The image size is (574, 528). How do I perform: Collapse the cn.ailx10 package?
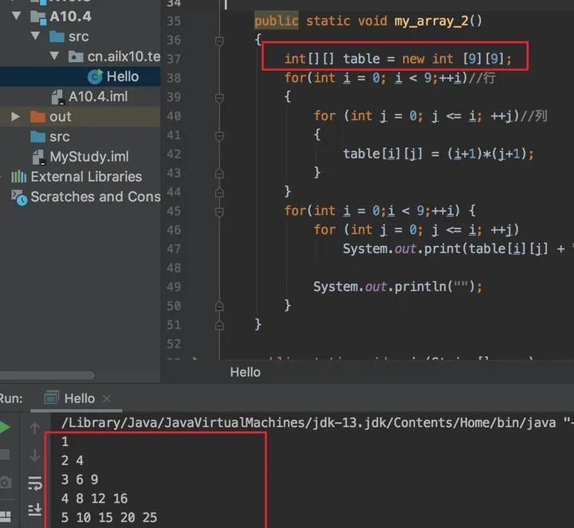54,57
